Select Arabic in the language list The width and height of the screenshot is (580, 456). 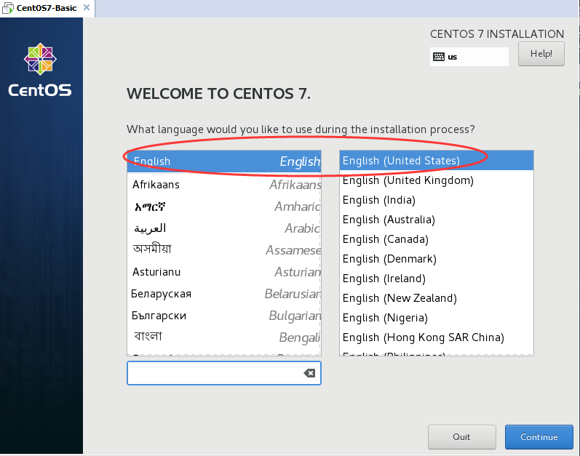pyautogui.click(x=224, y=228)
